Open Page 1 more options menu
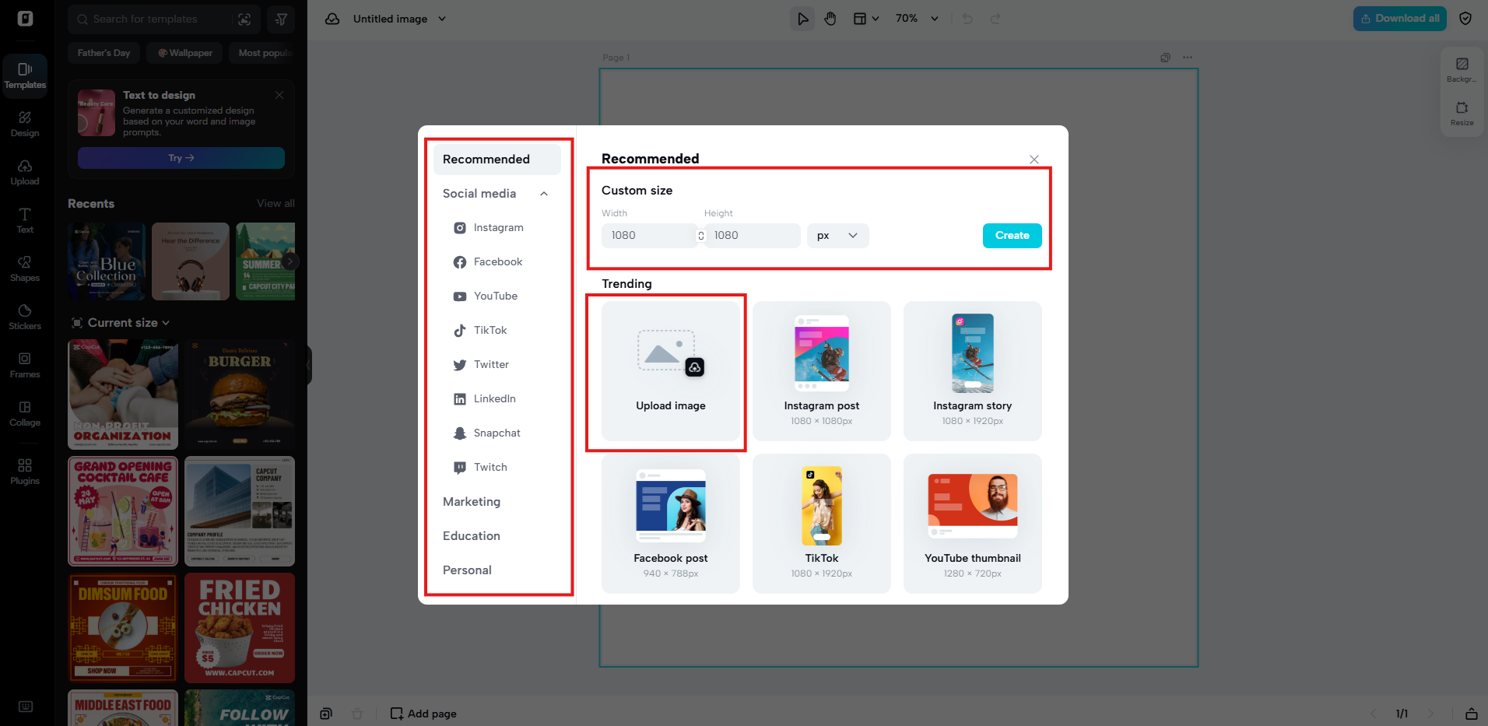Image resolution: width=1488 pixels, height=726 pixels. 1188,58
